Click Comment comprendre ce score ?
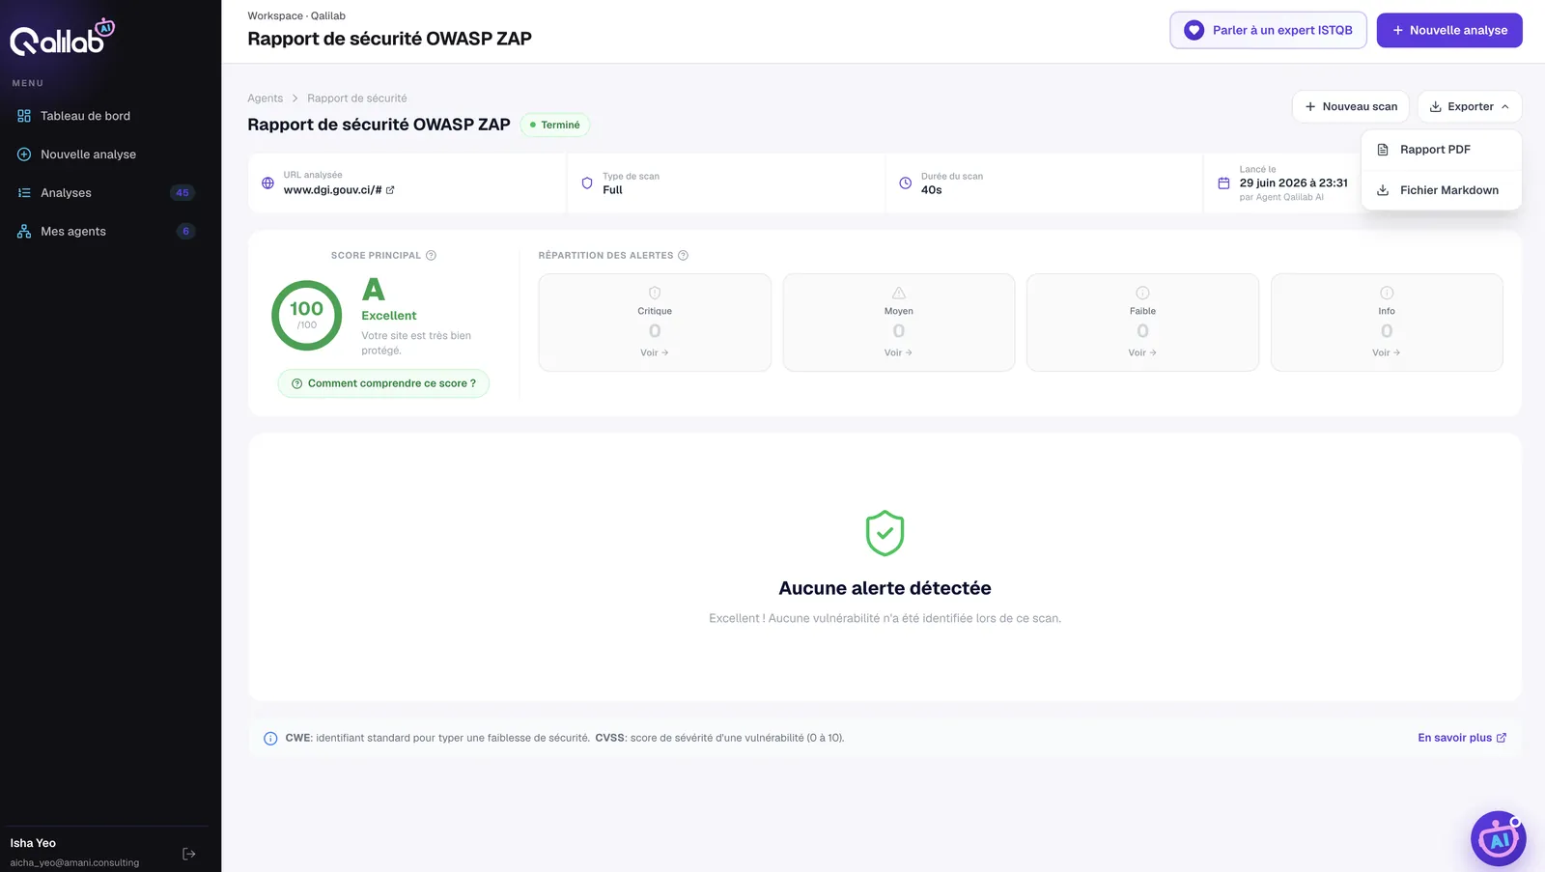This screenshot has width=1545, height=872. pos(383,383)
